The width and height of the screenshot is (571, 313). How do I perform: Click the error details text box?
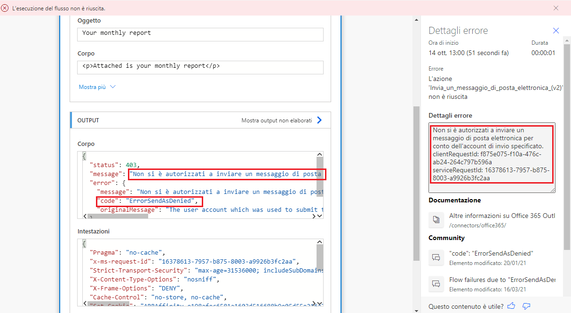pos(492,158)
